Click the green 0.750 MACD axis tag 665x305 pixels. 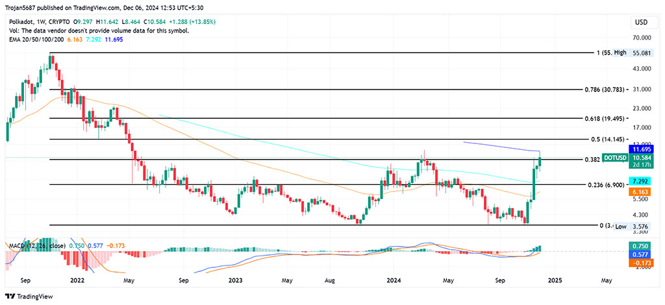[640, 246]
